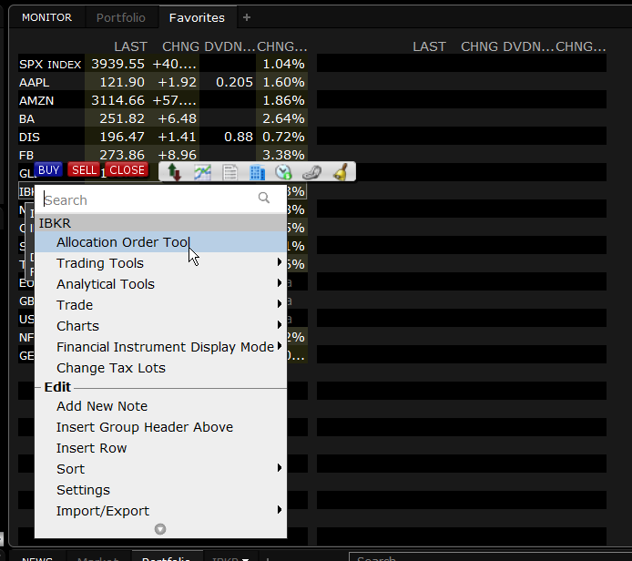The width and height of the screenshot is (632, 561).
Task: Click AMZN last price 3114.66
Action: [x=117, y=100]
